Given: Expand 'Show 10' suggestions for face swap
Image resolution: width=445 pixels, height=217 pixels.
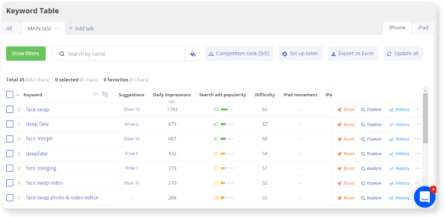Looking at the screenshot, I should pyautogui.click(x=131, y=109).
